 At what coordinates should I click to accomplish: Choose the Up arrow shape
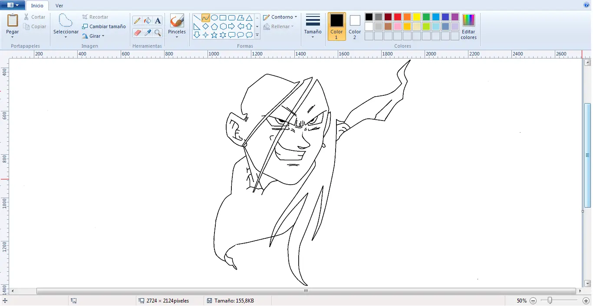[x=249, y=26]
